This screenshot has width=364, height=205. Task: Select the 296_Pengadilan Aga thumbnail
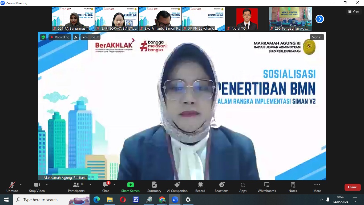(x=290, y=19)
